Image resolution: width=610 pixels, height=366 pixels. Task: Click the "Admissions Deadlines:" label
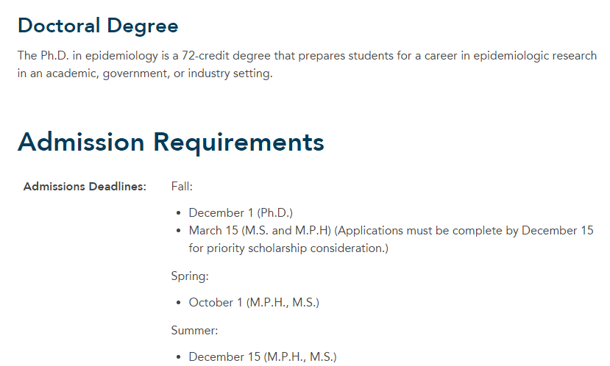pos(85,187)
